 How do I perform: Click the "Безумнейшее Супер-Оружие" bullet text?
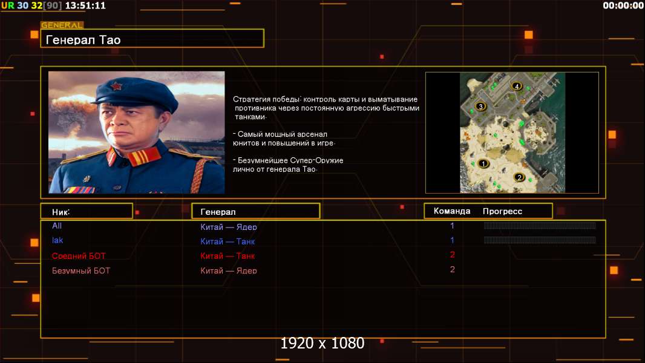click(288, 165)
